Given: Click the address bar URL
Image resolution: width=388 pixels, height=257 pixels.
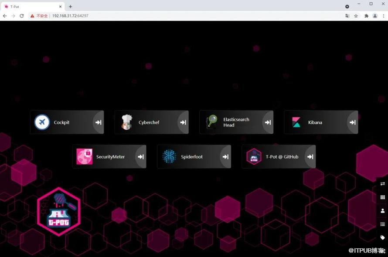Looking at the screenshot, I should (x=70, y=16).
